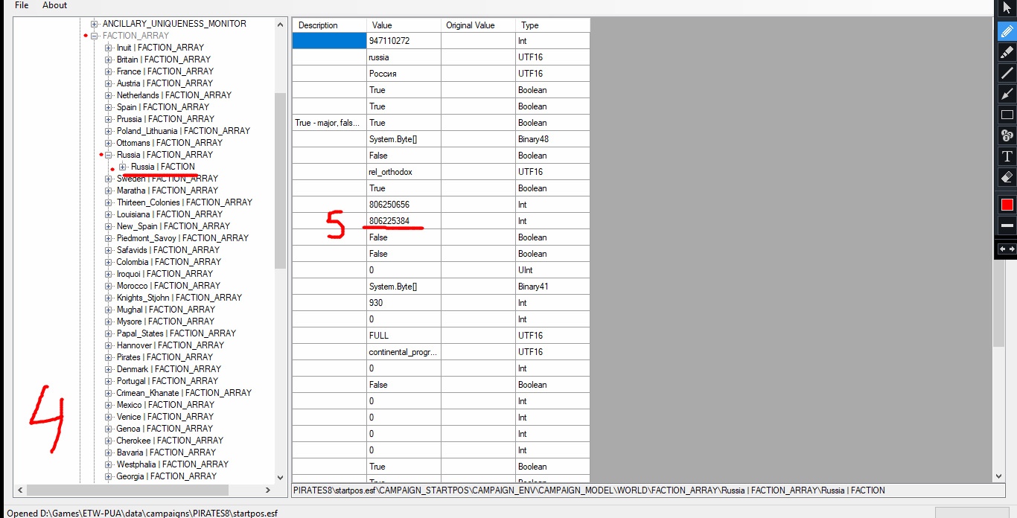1017x518 pixels.
Task: Click value cell 947110272
Action: pos(404,41)
